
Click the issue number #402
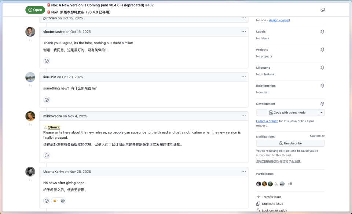pos(150,5)
